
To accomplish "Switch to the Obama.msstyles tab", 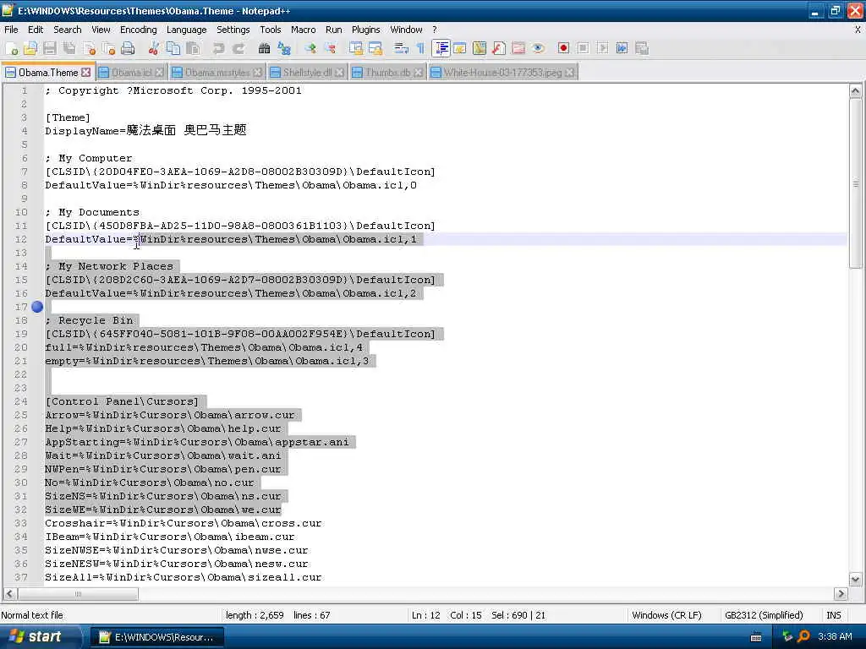I will (217, 73).
